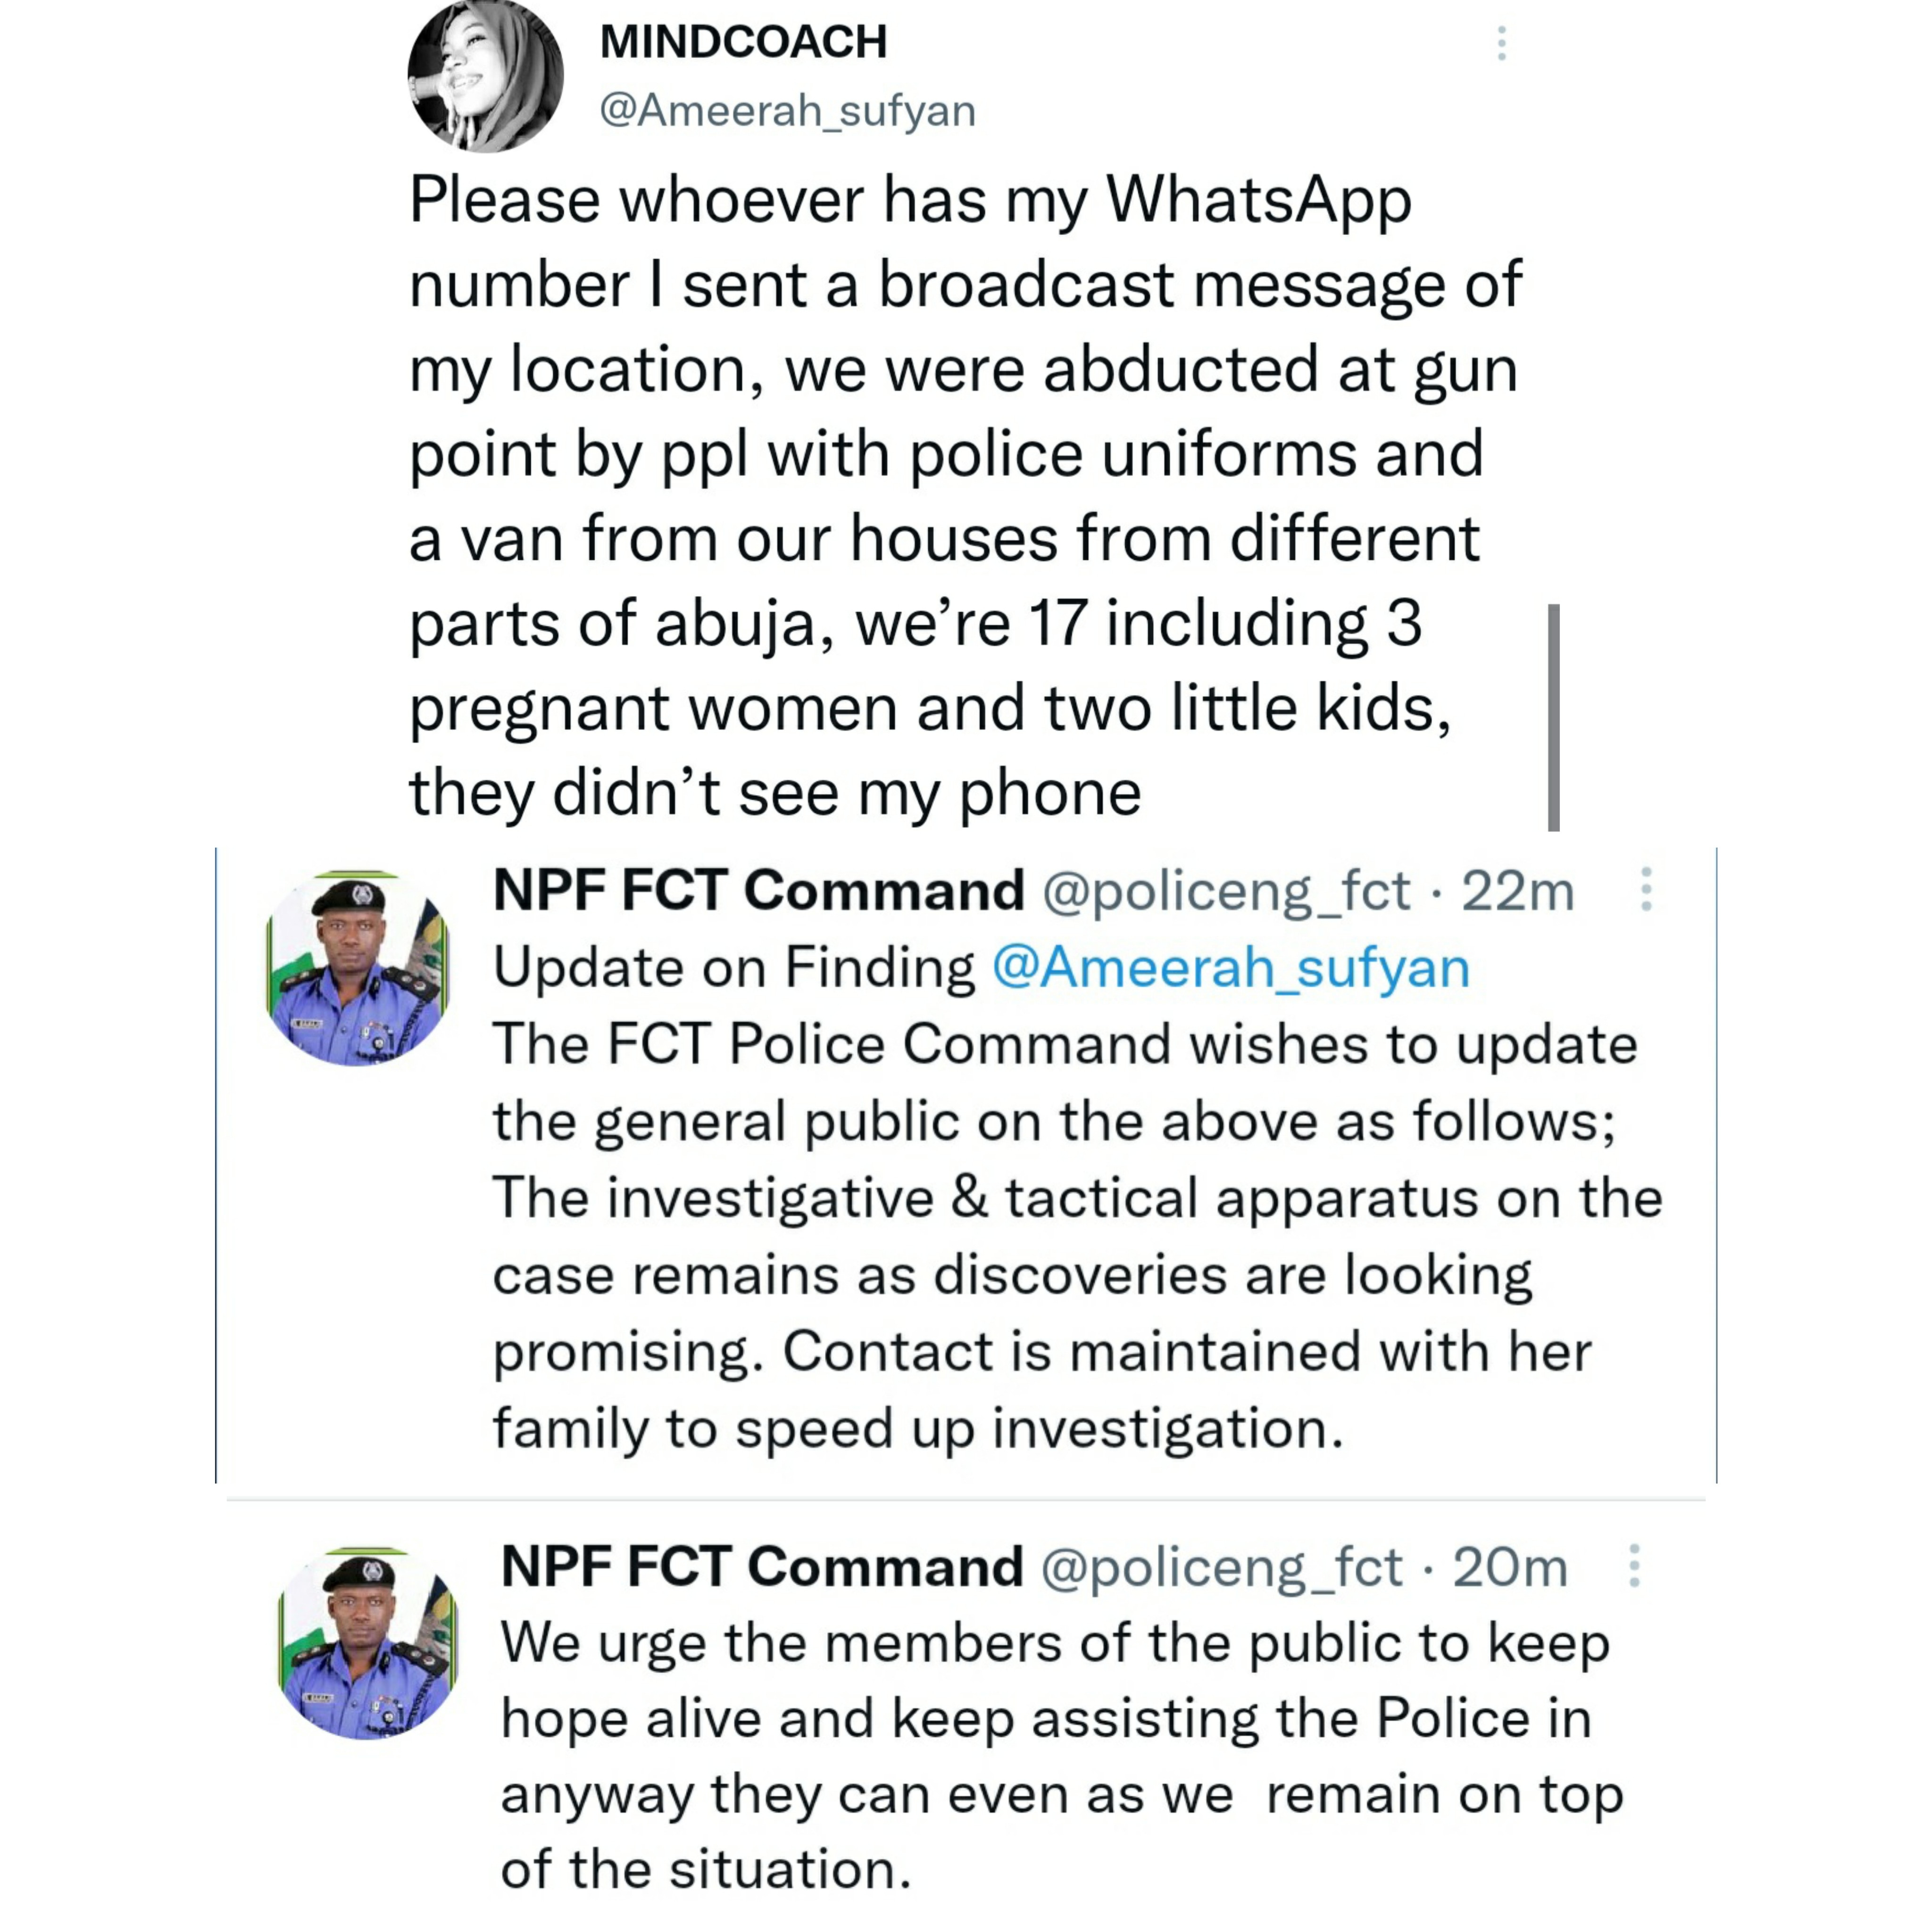
Task: Open the 20m timestamp link
Action: pos(1509,1566)
